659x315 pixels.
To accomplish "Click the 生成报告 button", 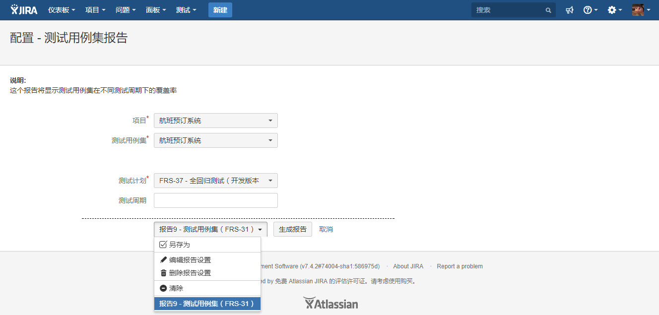I will [293, 229].
